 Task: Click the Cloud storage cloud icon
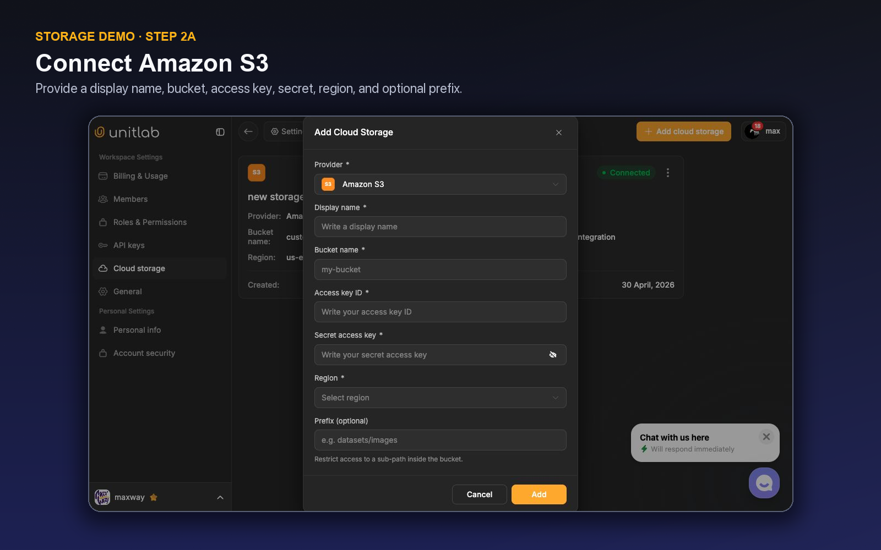(x=103, y=268)
